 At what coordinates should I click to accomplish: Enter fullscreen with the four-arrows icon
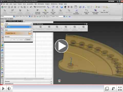[120, 89]
